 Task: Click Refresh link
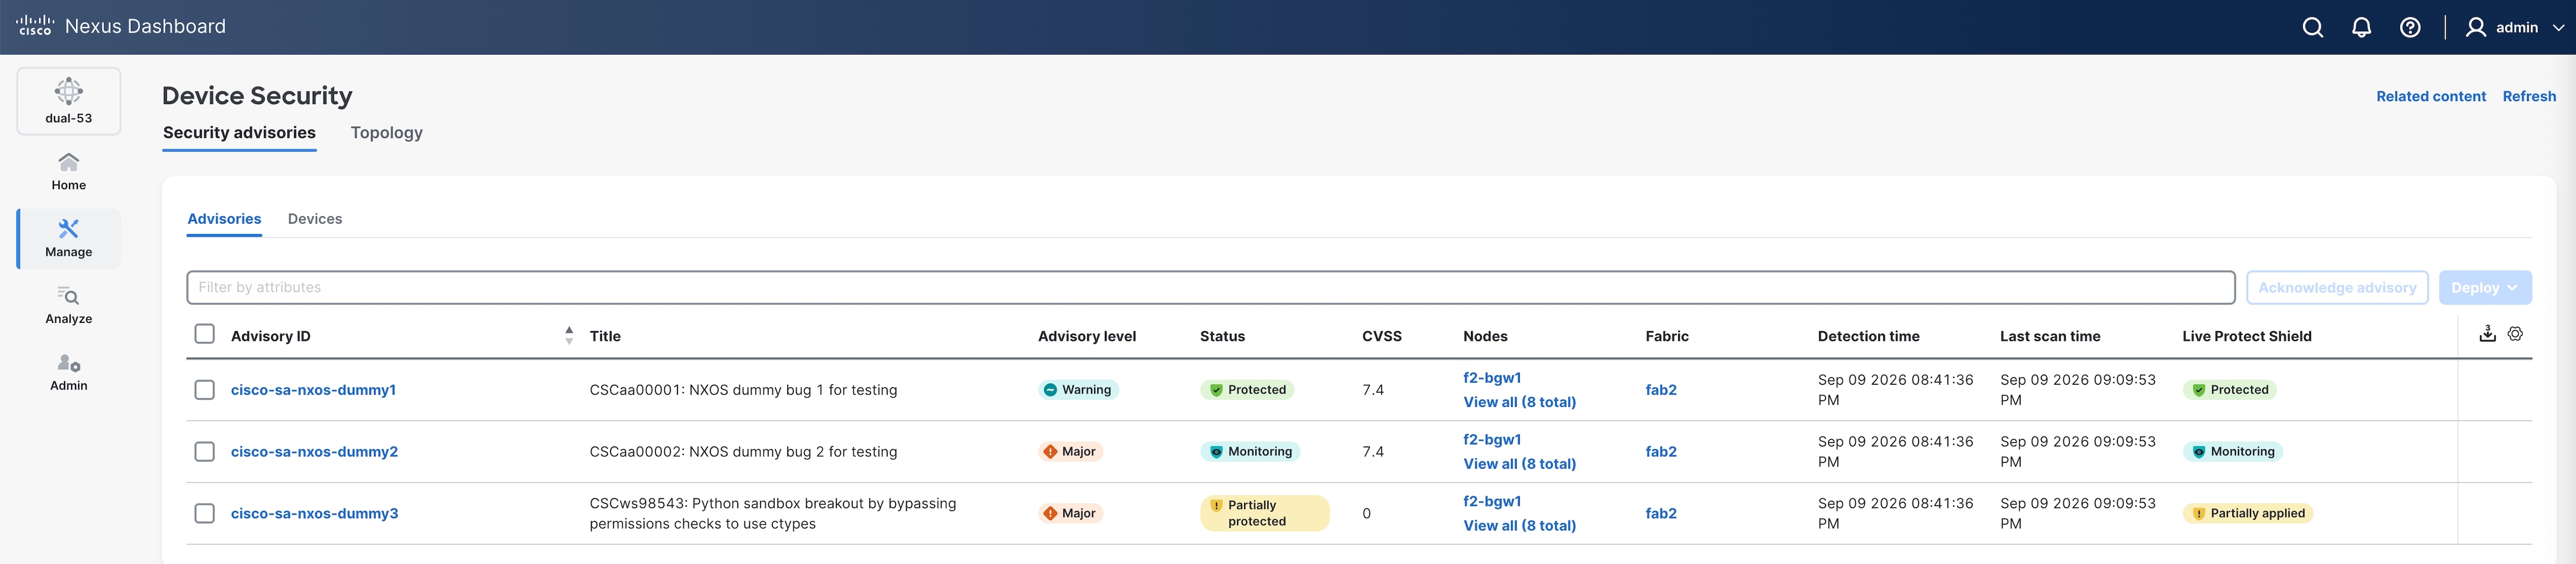[x=2530, y=97]
